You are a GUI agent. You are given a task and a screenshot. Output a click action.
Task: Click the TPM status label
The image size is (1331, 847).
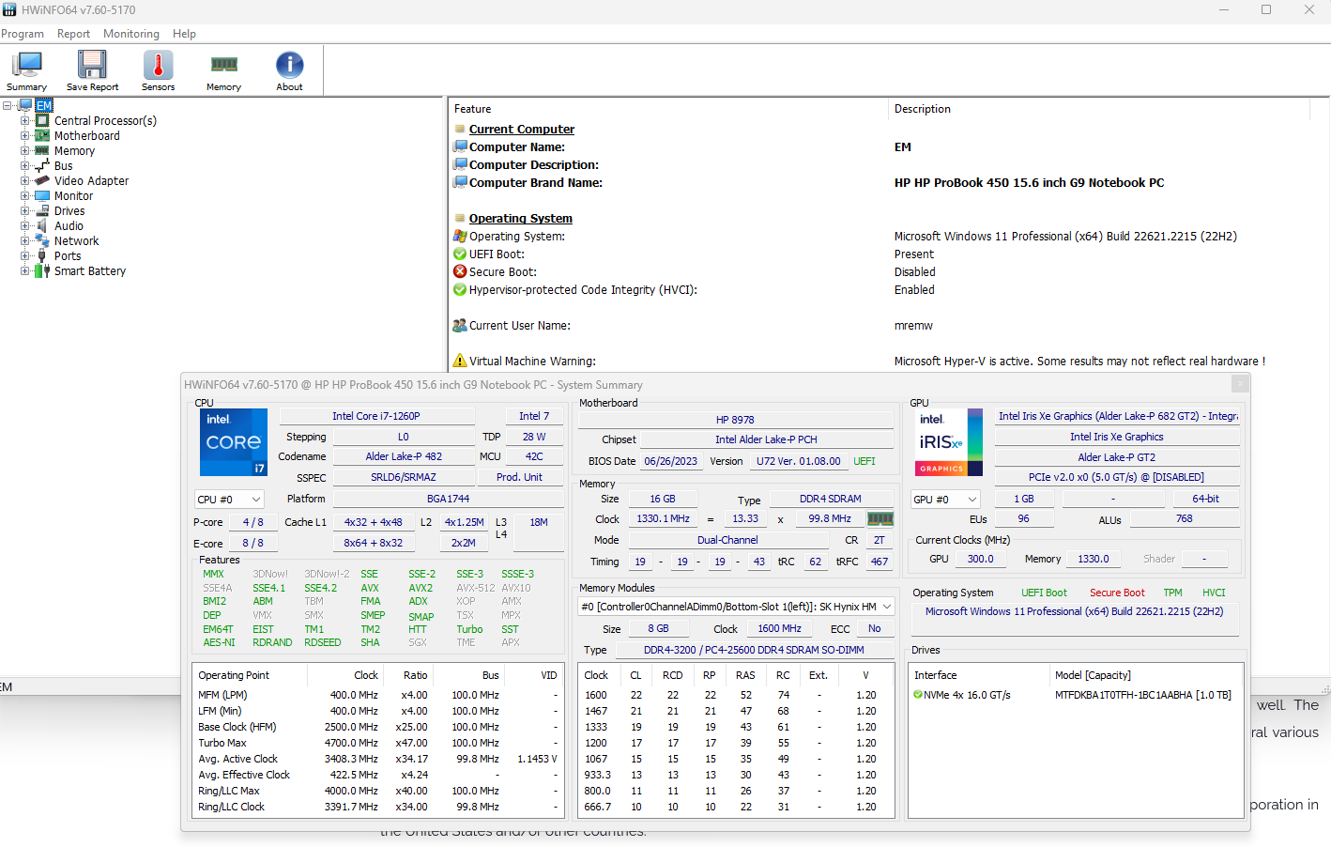(x=1172, y=593)
